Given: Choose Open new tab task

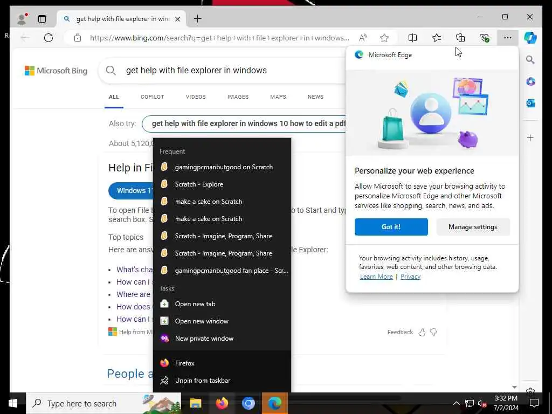Looking at the screenshot, I should (x=222, y=304).
